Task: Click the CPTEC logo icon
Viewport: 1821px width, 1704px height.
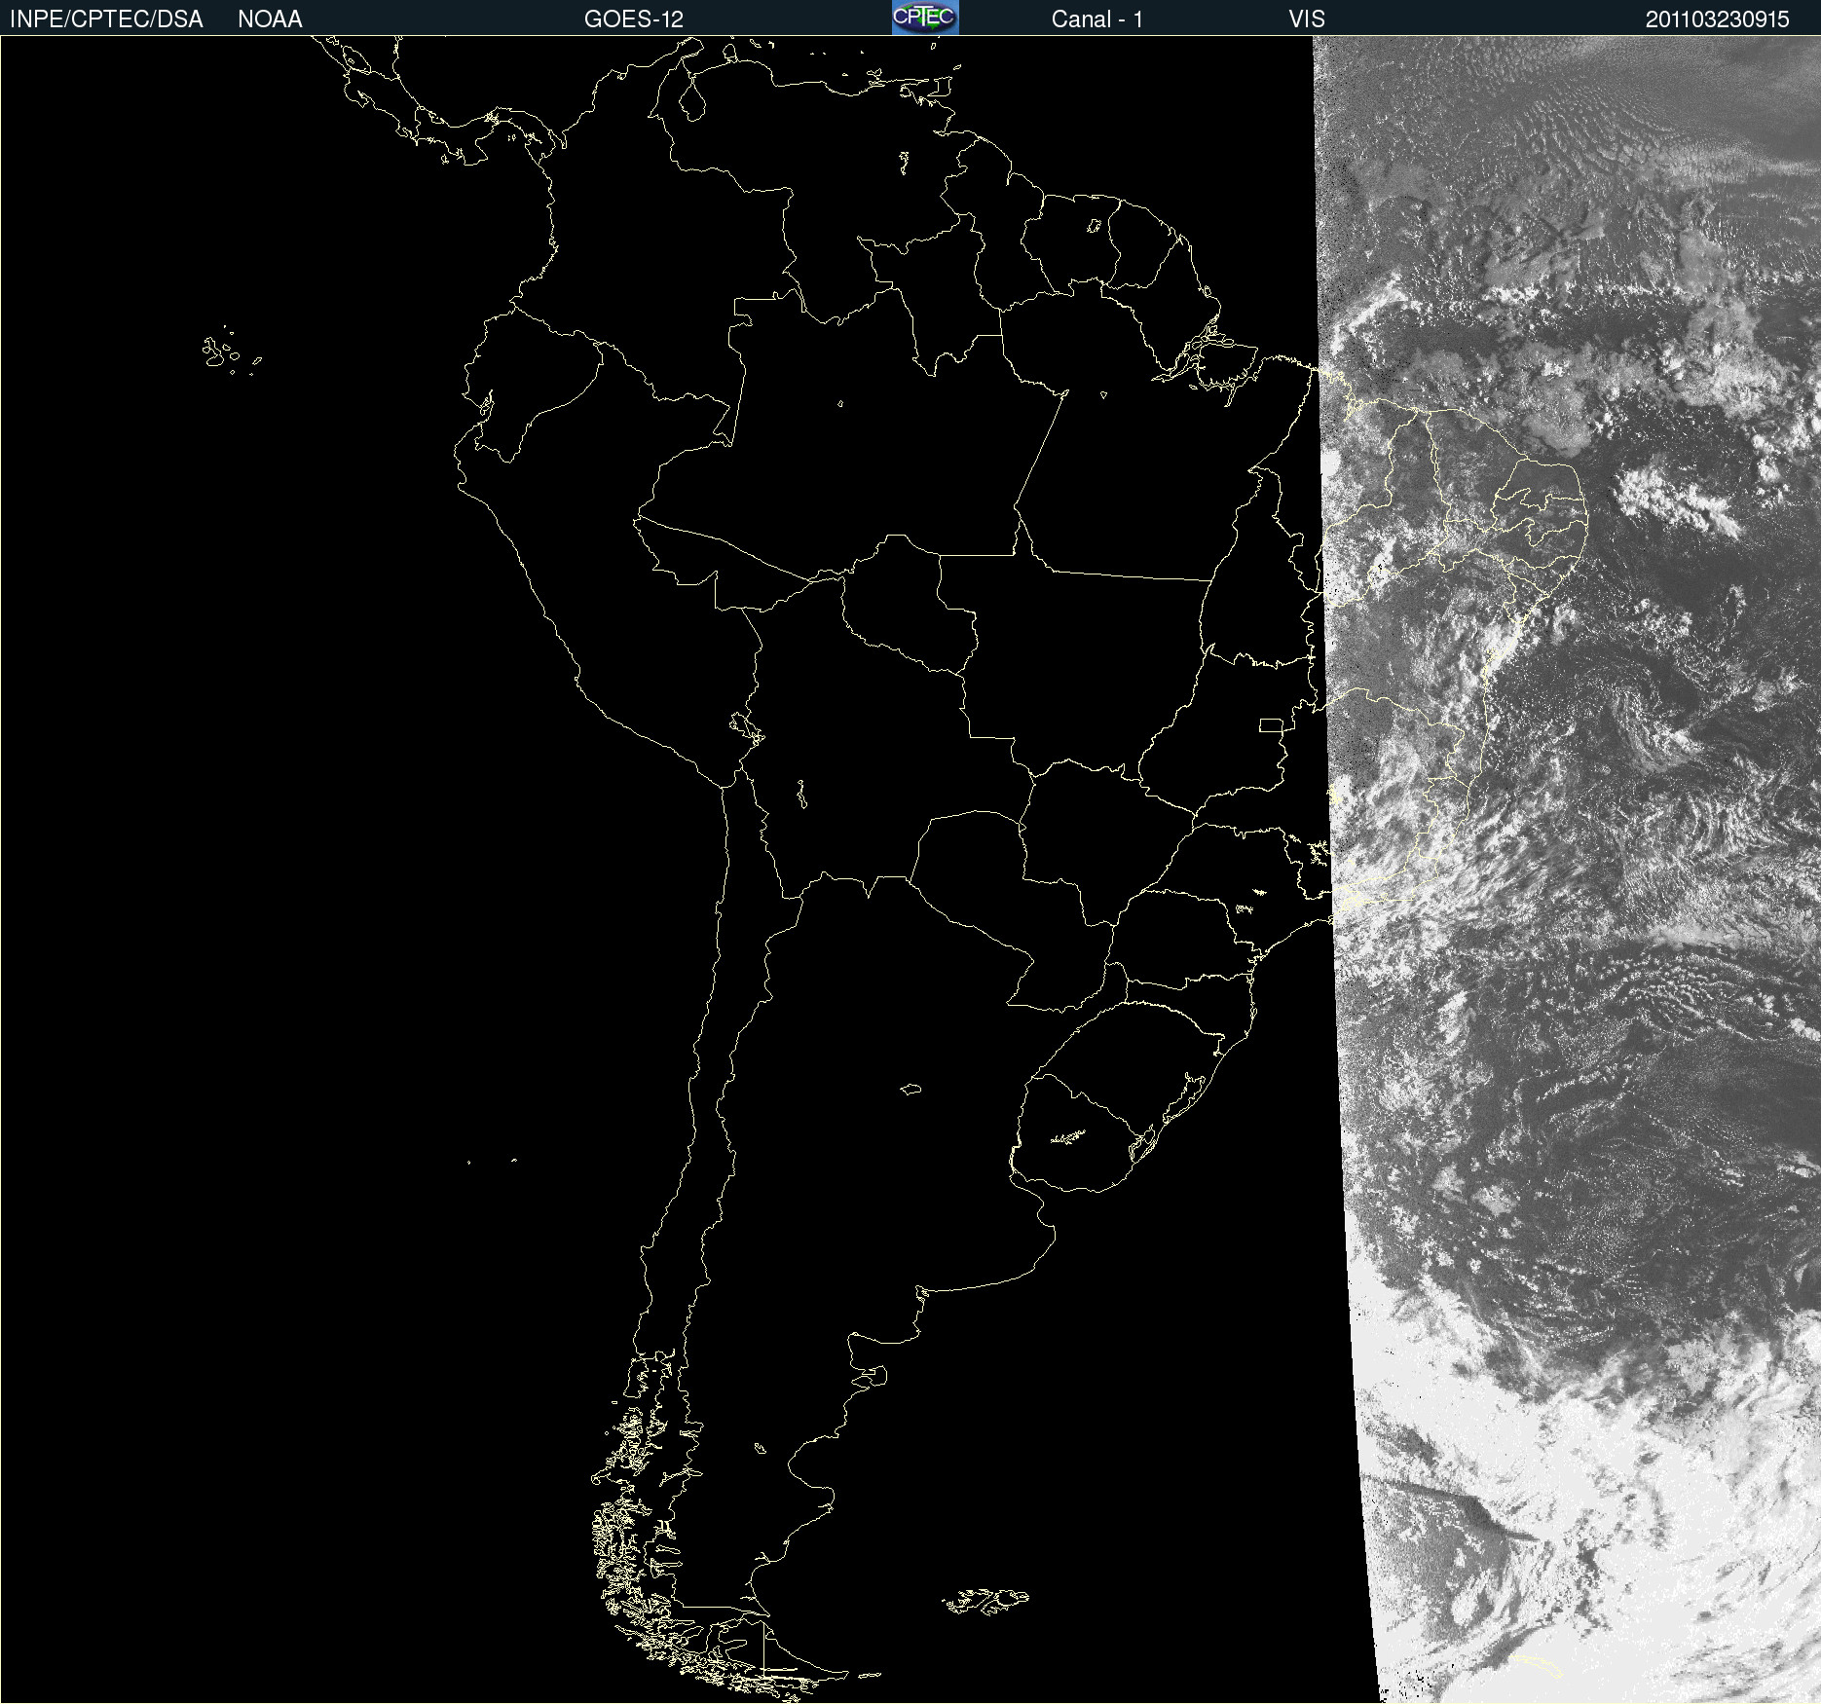Action: (925, 18)
